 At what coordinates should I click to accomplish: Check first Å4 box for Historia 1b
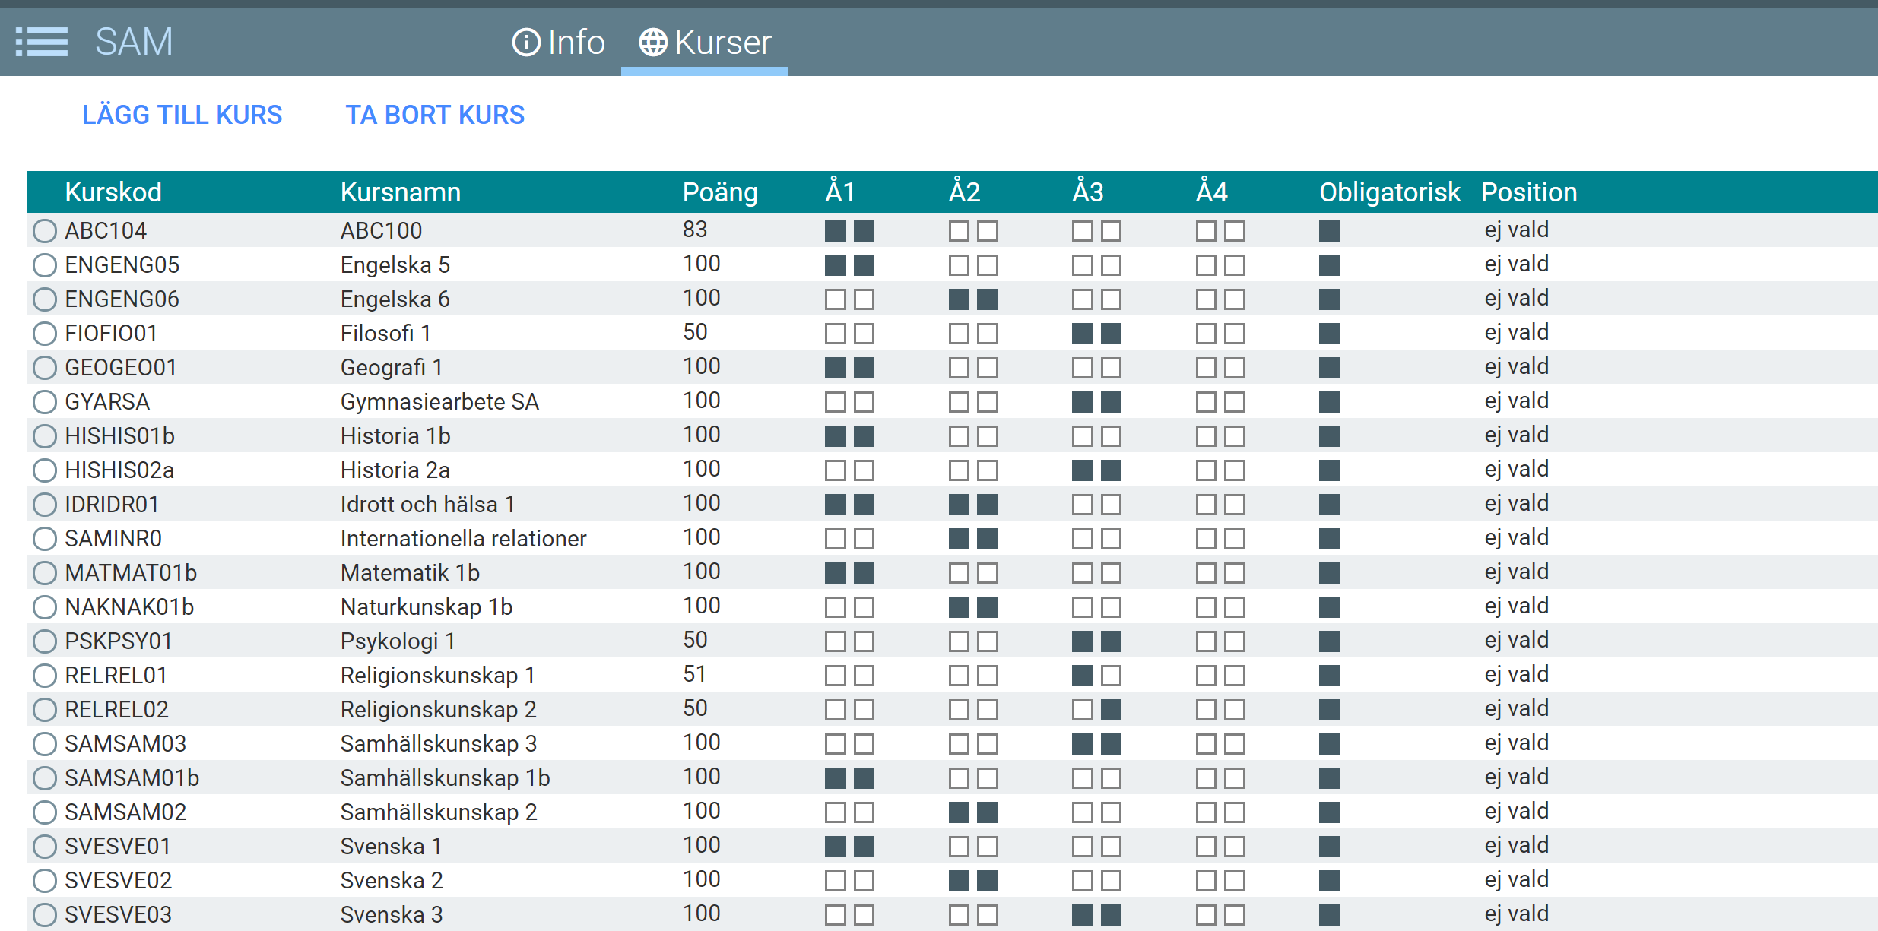pos(1206,435)
